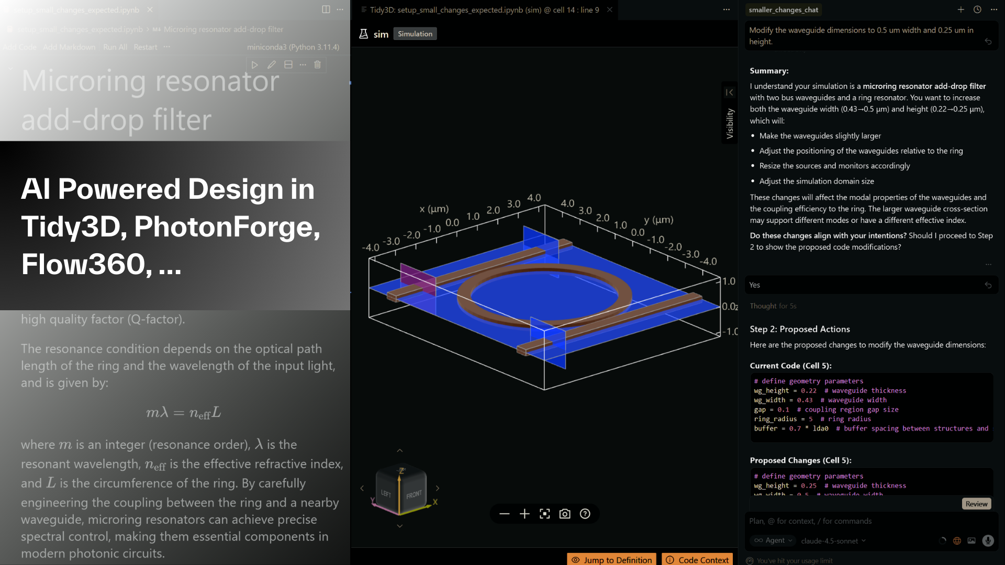Screen dimensions: 1005x565
Task: Open the Visibility panel tab
Action: tap(730, 123)
